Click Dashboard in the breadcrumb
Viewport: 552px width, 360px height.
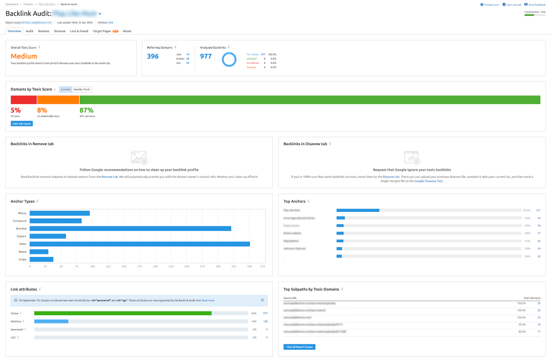[x=12, y=4]
